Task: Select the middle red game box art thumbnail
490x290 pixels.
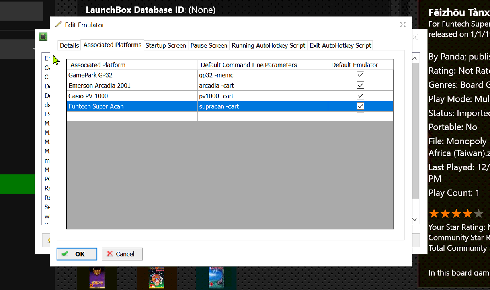Action: pyautogui.click(x=156, y=278)
